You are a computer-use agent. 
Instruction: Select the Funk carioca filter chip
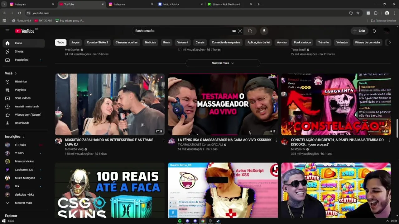point(302,42)
